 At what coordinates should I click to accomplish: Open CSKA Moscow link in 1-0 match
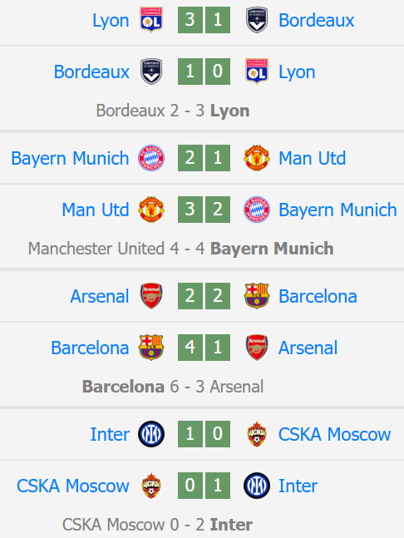click(x=334, y=434)
